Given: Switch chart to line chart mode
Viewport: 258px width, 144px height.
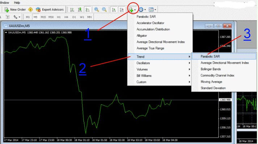Looking at the screenshot, I should tap(88, 9).
